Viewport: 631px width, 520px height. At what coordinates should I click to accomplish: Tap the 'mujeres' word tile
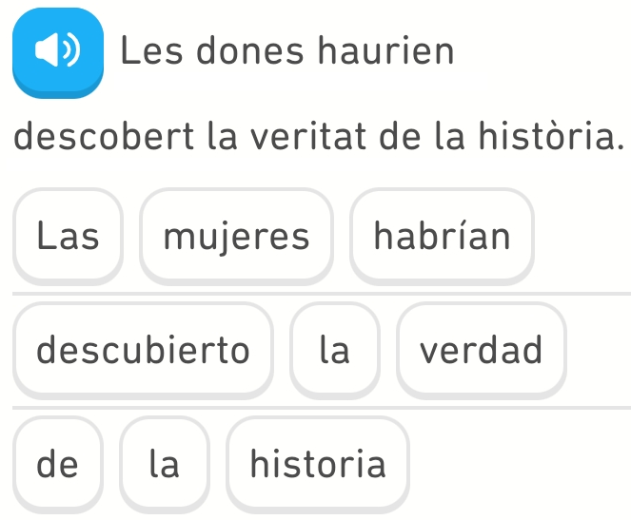(x=237, y=236)
